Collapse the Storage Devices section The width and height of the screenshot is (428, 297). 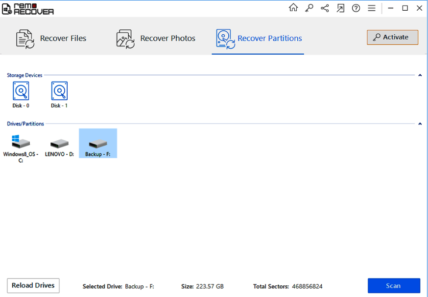pyautogui.click(x=420, y=75)
